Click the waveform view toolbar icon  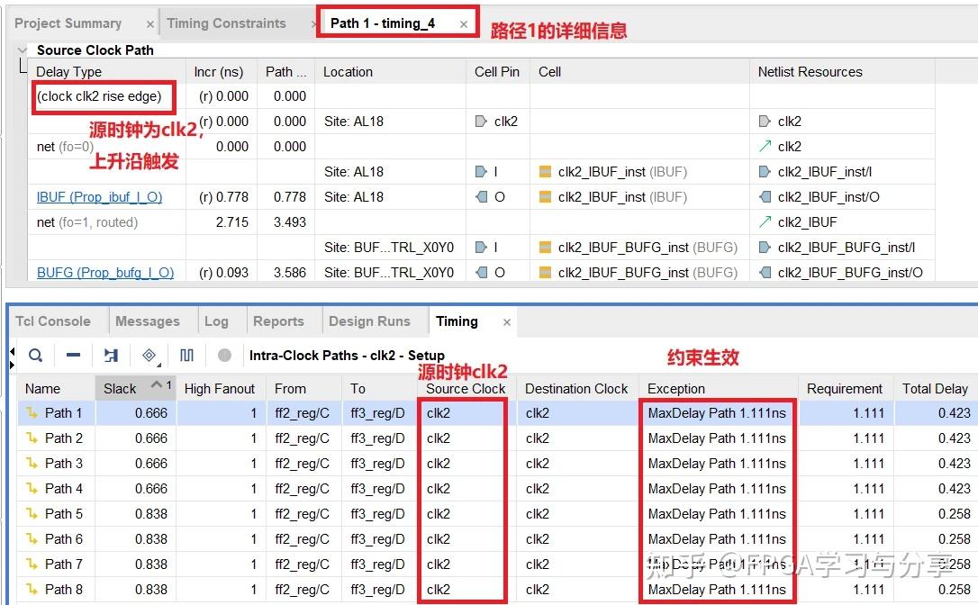(x=186, y=355)
